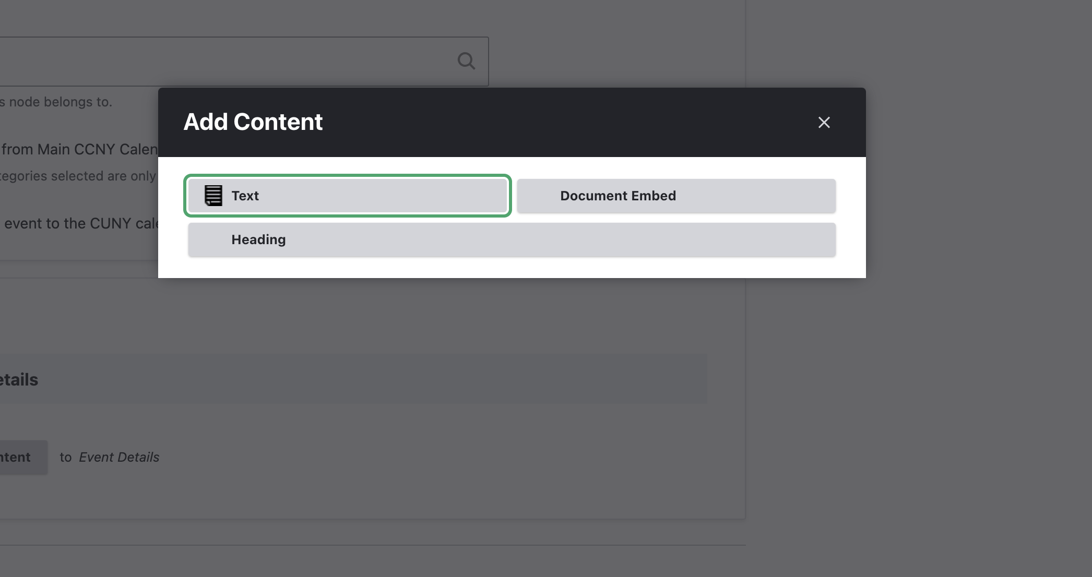Add a Heading content block

click(512, 239)
